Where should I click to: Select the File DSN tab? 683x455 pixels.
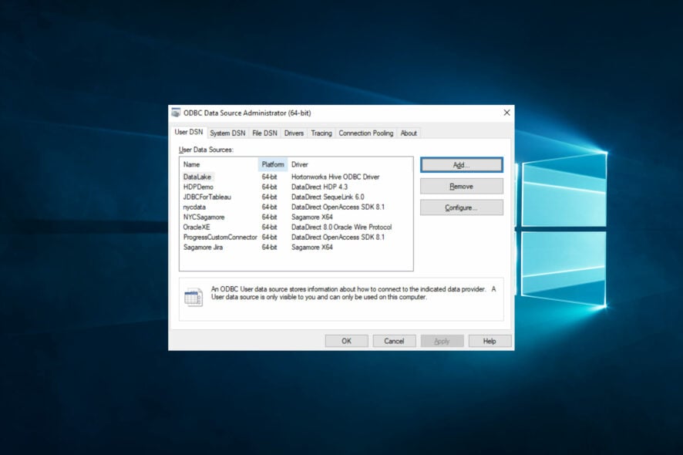pos(264,133)
